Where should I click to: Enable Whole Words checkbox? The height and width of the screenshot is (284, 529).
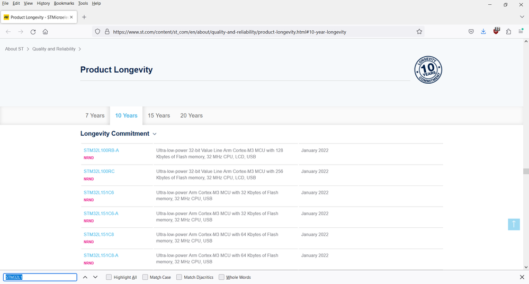tap(221, 277)
